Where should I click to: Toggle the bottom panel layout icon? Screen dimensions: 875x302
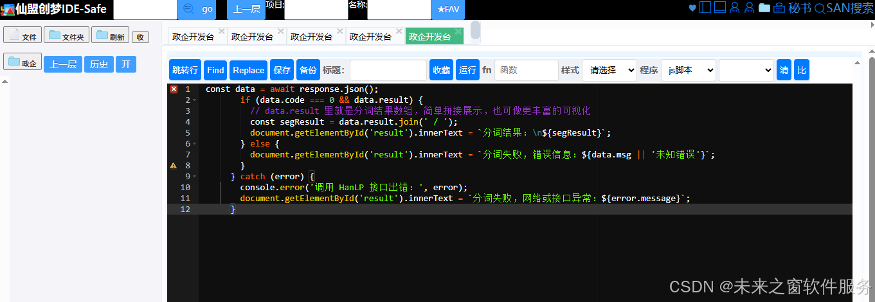[x=720, y=8]
